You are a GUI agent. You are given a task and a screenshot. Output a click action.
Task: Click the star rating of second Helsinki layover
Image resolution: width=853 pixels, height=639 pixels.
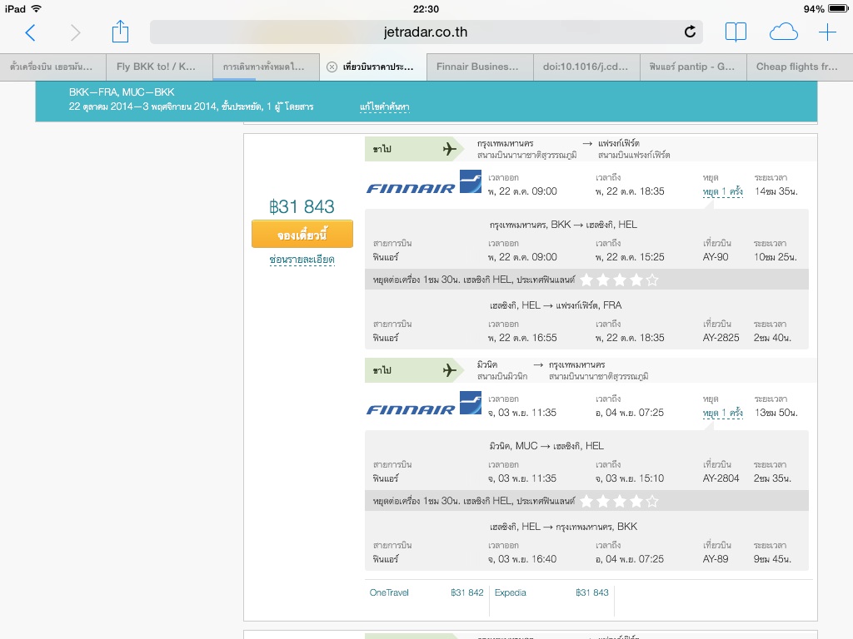[x=619, y=501]
